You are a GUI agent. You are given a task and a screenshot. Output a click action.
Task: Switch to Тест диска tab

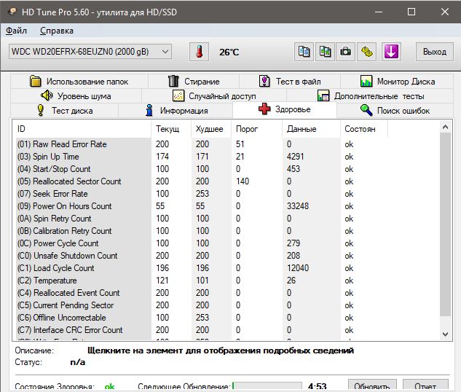[65, 111]
